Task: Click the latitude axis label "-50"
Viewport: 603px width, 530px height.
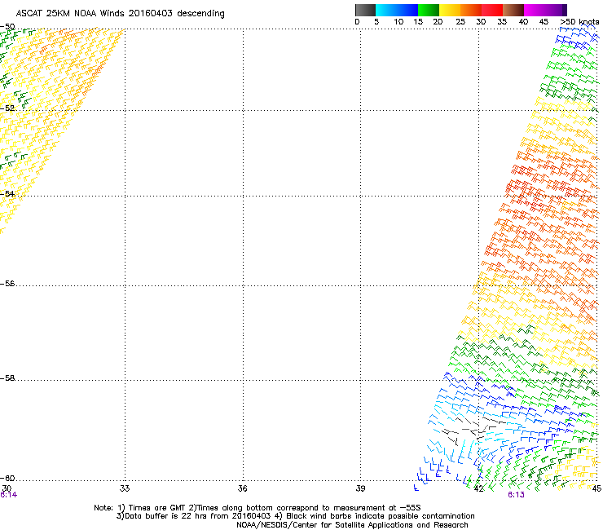Action: point(7,27)
